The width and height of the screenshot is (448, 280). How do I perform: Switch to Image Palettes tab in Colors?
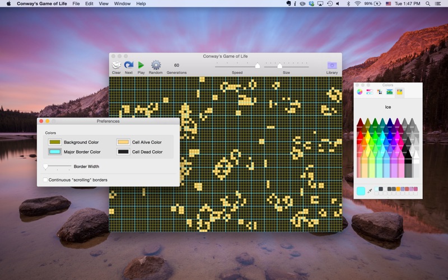(x=389, y=92)
